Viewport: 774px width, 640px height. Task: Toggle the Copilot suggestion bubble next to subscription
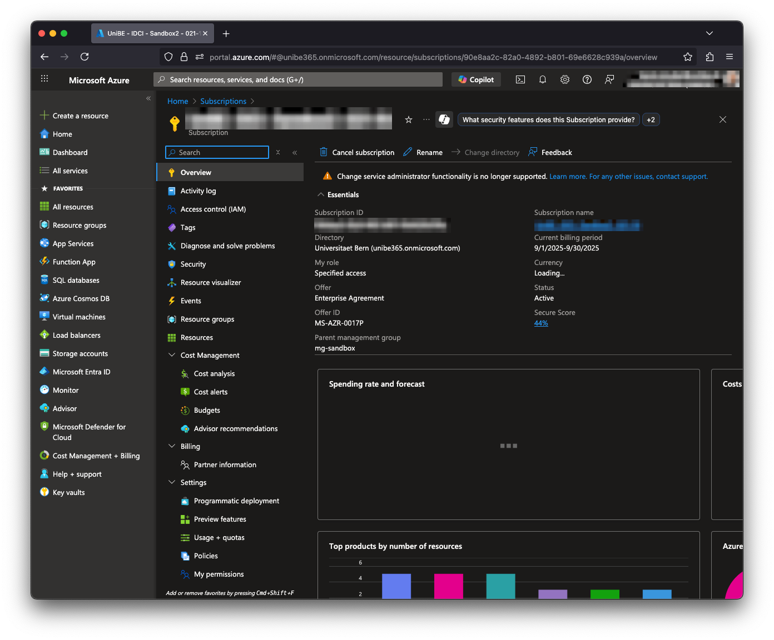tap(444, 119)
